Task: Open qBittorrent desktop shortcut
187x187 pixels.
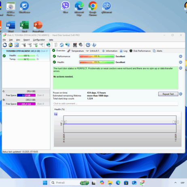Action: pyautogui.click(x=106, y=7)
